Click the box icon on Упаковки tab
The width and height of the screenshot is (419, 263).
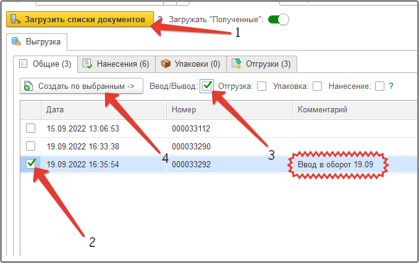(x=166, y=64)
